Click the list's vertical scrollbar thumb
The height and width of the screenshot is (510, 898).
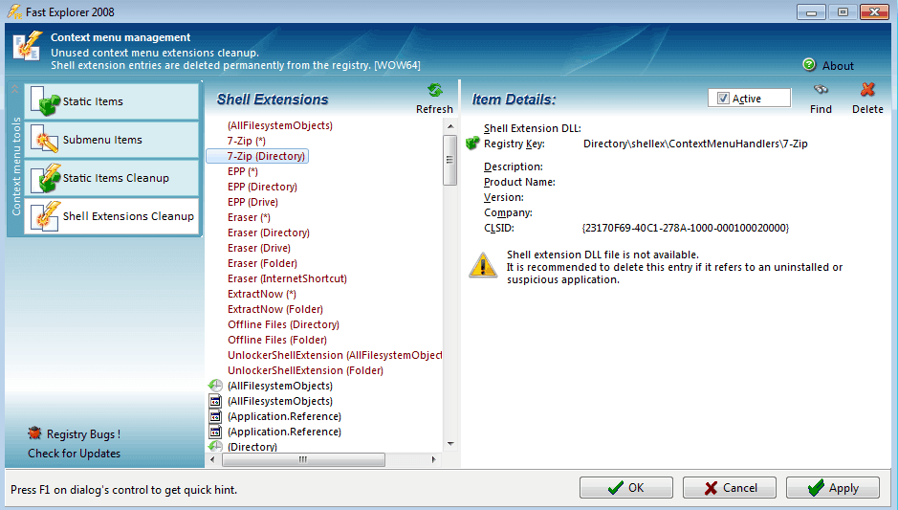(x=449, y=160)
